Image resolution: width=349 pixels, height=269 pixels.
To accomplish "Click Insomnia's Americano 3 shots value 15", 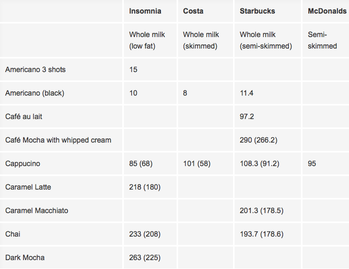I will tap(133, 69).
